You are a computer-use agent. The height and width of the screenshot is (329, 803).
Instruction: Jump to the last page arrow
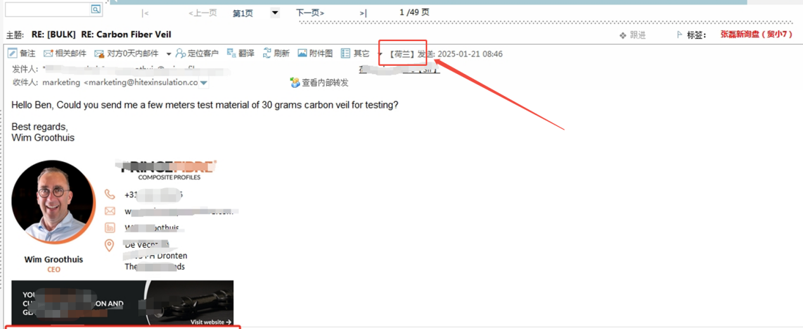coord(363,13)
